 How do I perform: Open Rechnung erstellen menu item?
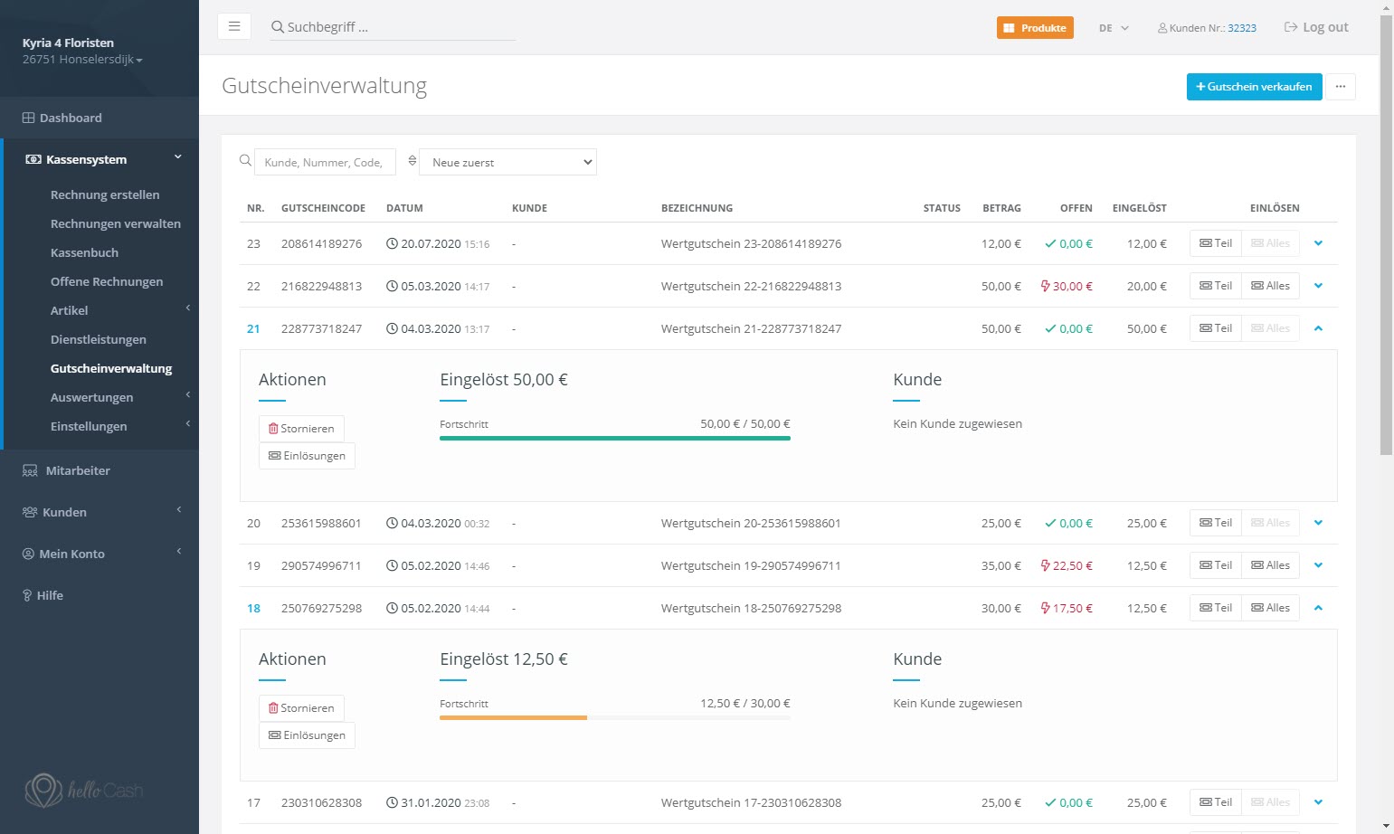(105, 194)
